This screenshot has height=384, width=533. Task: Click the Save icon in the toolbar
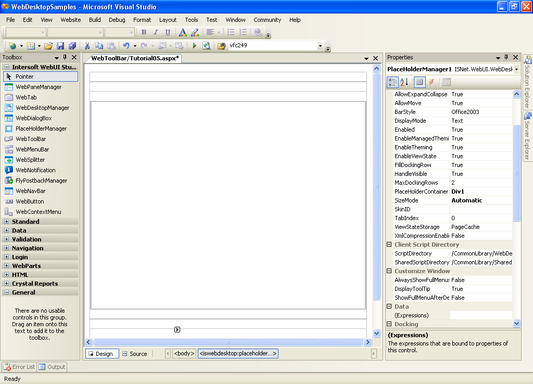[60, 46]
